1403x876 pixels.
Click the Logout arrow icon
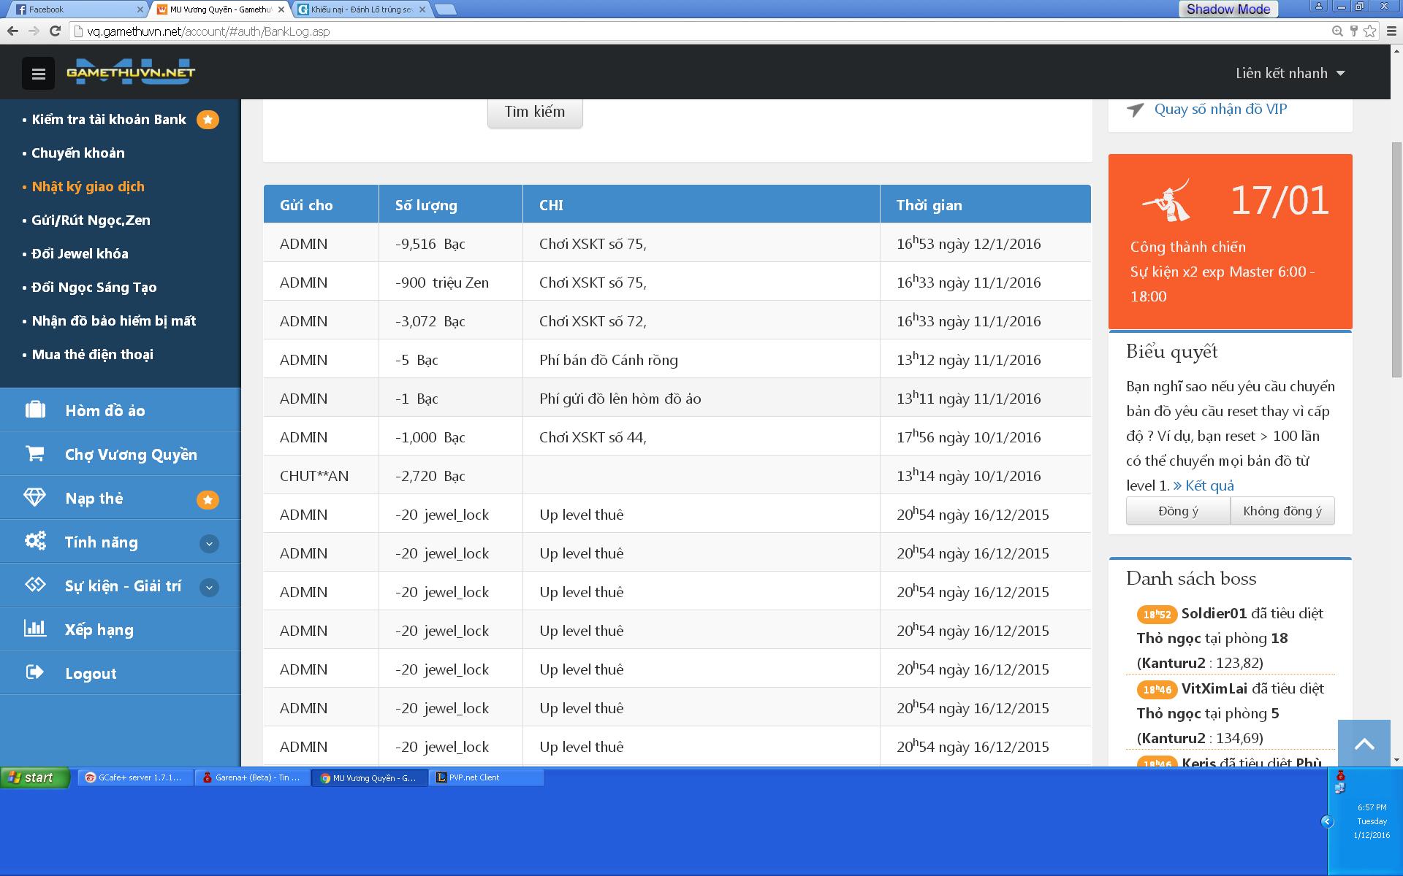[35, 672]
